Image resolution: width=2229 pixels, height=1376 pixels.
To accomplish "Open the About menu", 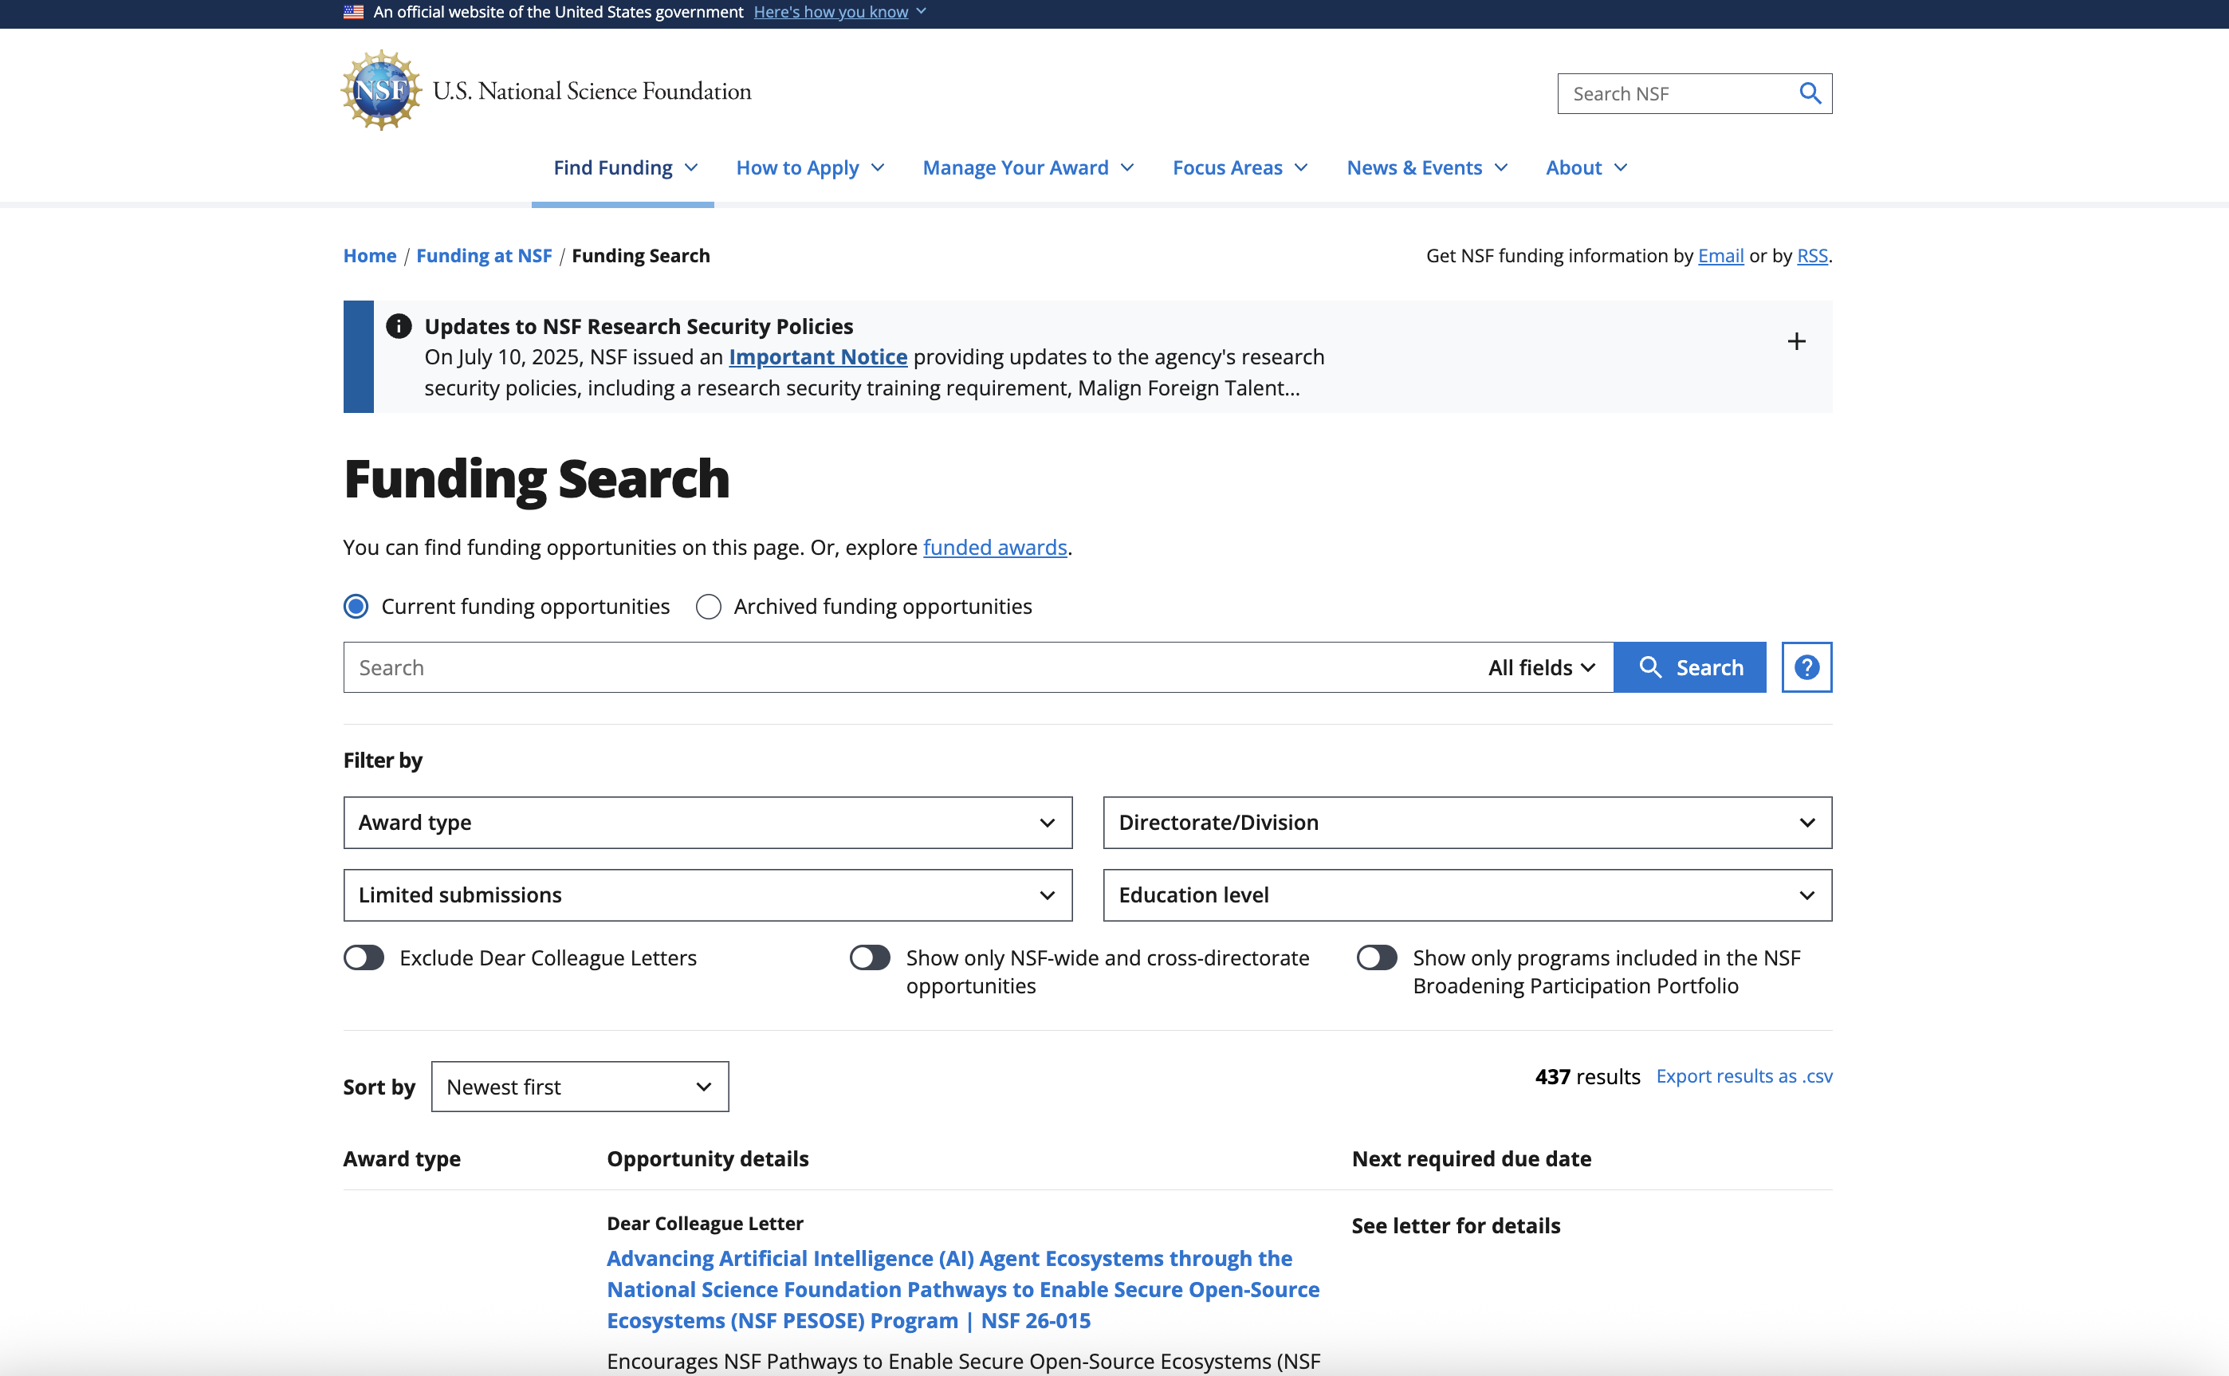I will tap(1586, 167).
